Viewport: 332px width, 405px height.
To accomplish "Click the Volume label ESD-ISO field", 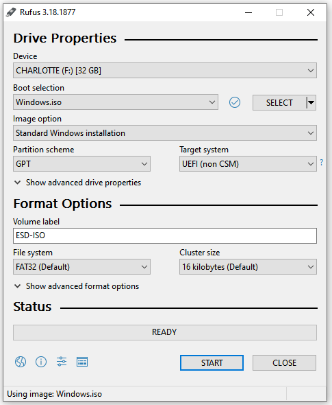I will [x=165, y=235].
